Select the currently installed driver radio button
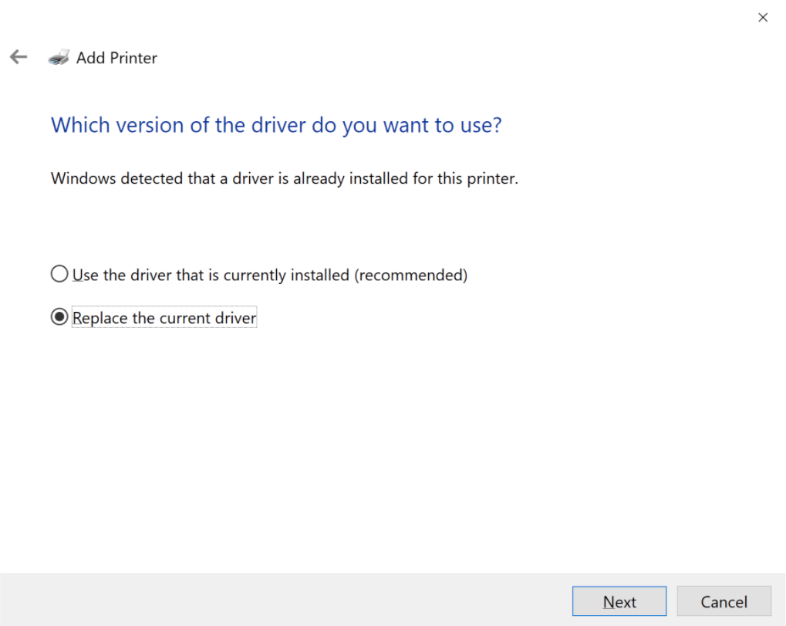 click(x=59, y=274)
